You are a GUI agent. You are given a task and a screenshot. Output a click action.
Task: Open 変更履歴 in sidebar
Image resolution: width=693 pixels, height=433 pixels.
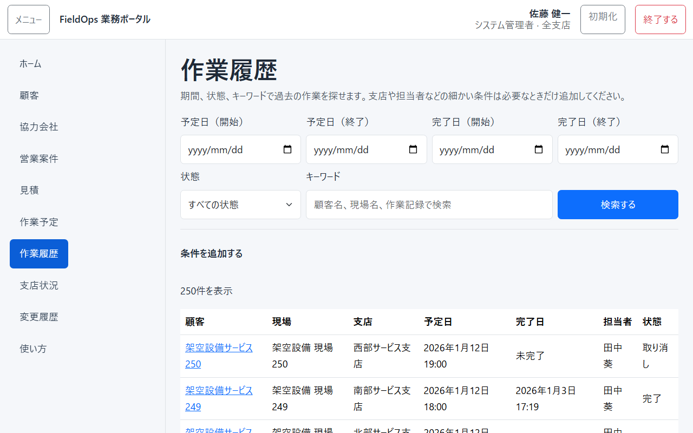39,317
